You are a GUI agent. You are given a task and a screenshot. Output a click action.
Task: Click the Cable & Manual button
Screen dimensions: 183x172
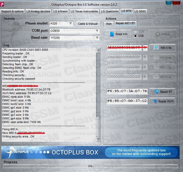click(88, 24)
